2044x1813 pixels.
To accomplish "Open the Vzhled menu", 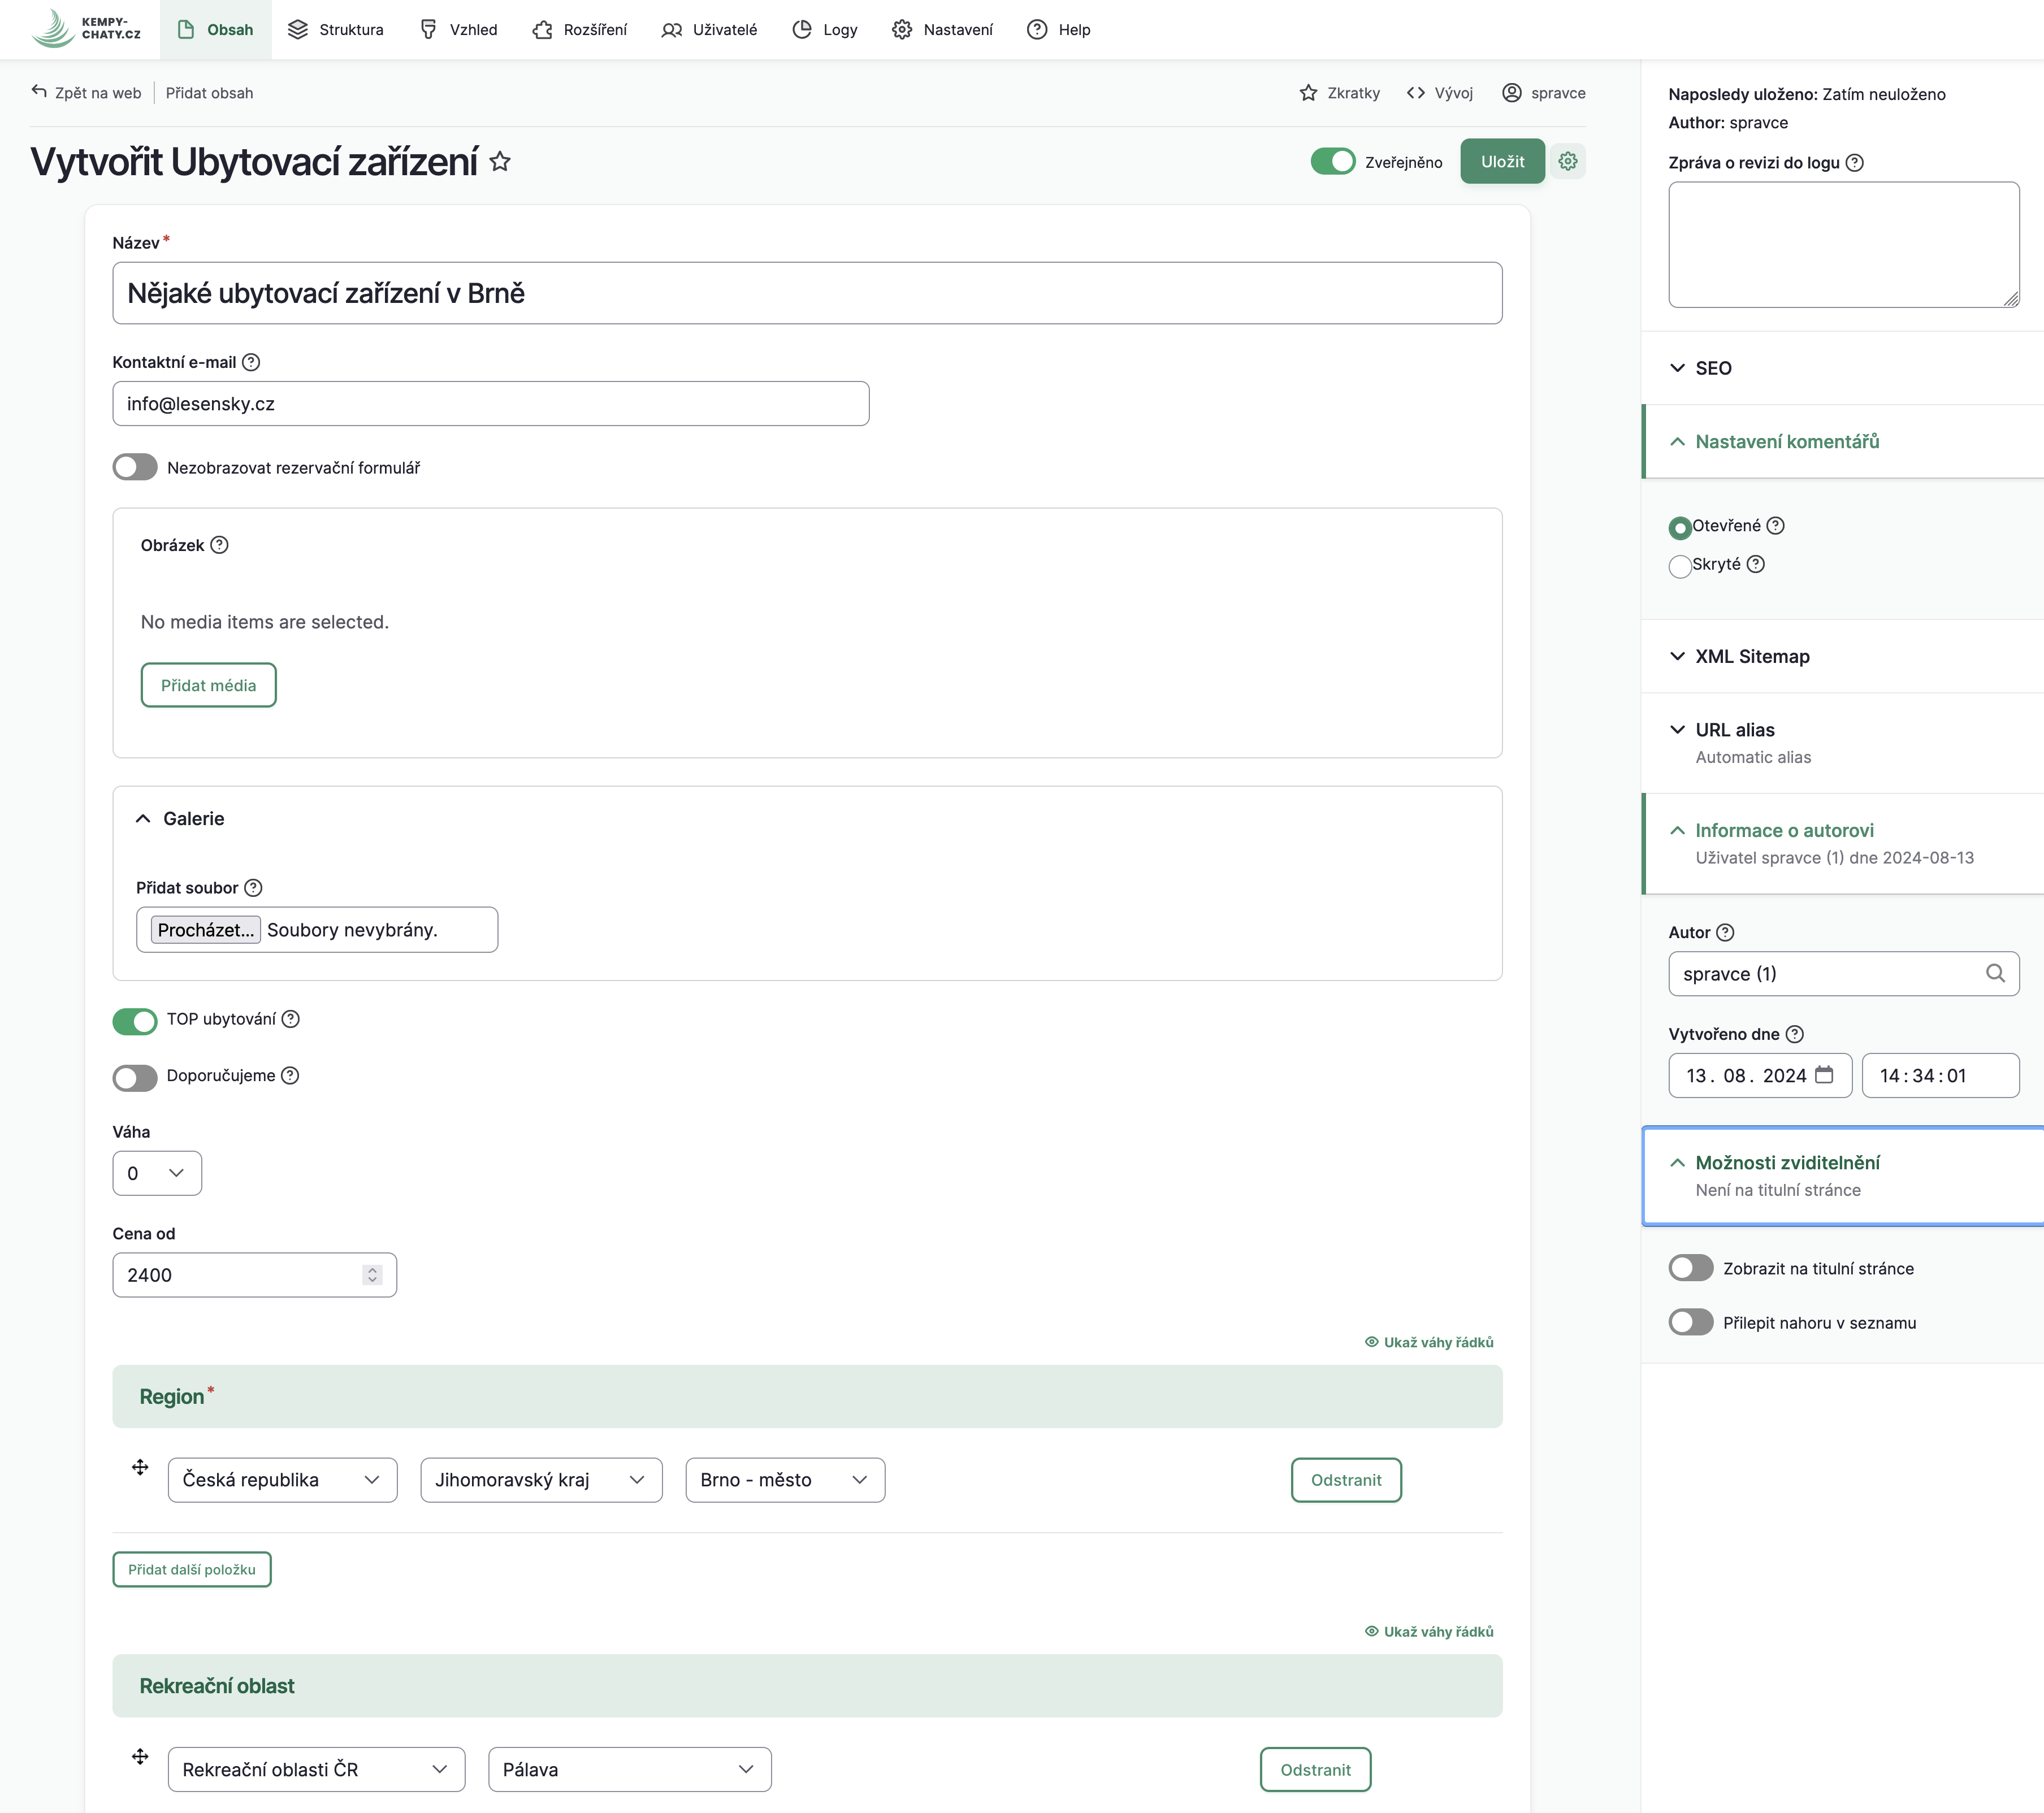I will coord(458,29).
